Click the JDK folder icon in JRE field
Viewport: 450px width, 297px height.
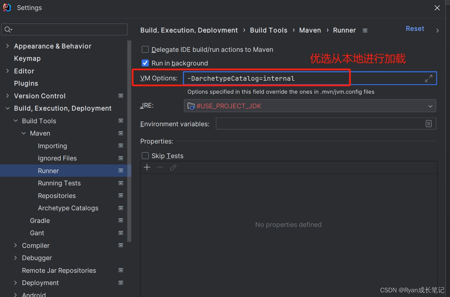(191, 106)
